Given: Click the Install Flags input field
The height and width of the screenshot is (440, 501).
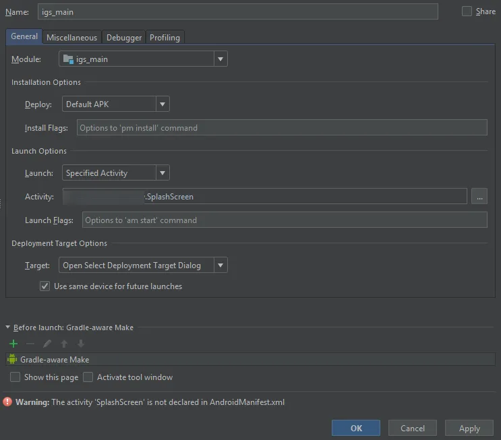Looking at the screenshot, I should click(x=282, y=127).
